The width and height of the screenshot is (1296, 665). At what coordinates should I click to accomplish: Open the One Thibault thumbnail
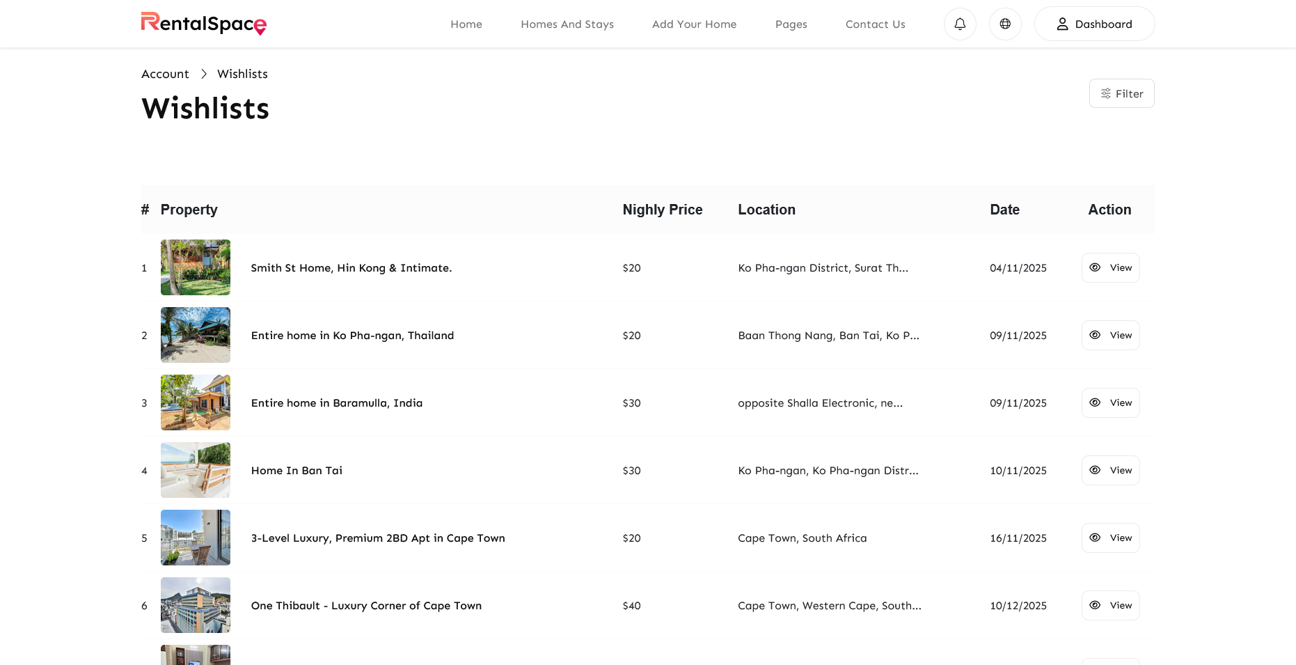click(x=196, y=605)
